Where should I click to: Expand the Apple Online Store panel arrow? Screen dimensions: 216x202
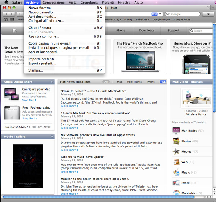click(53, 82)
